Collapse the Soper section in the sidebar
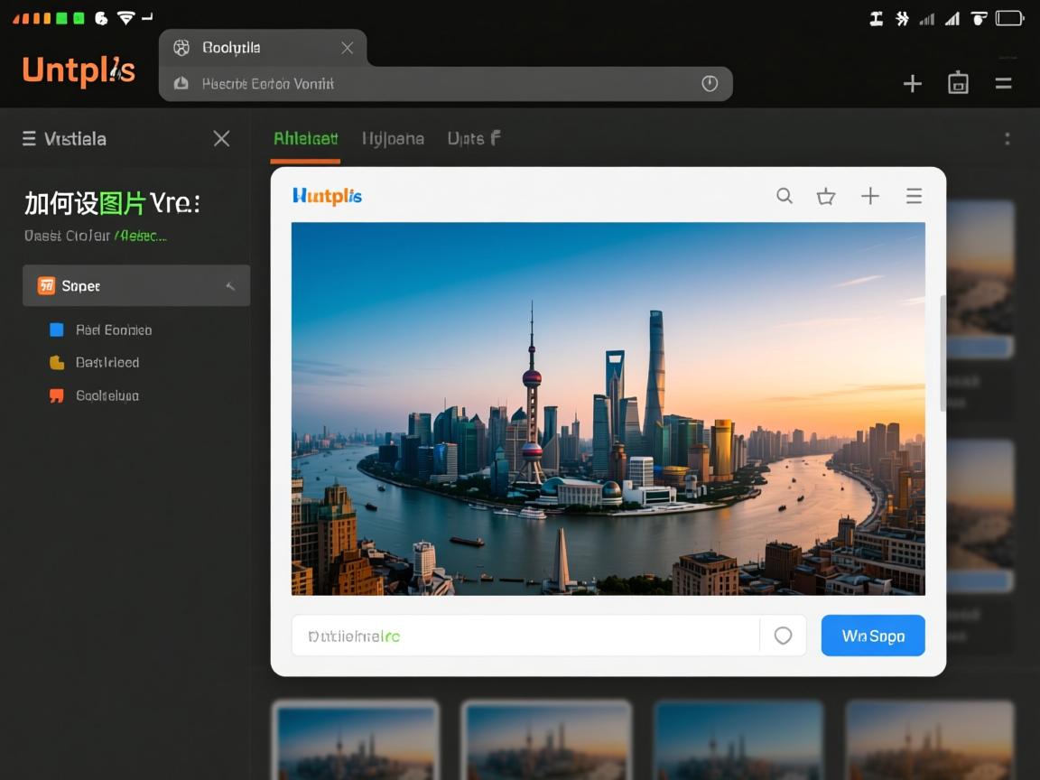Screen dimensions: 1040x780 pos(230,286)
